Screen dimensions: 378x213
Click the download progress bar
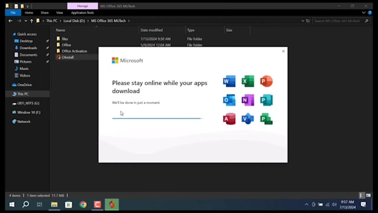[158, 118]
